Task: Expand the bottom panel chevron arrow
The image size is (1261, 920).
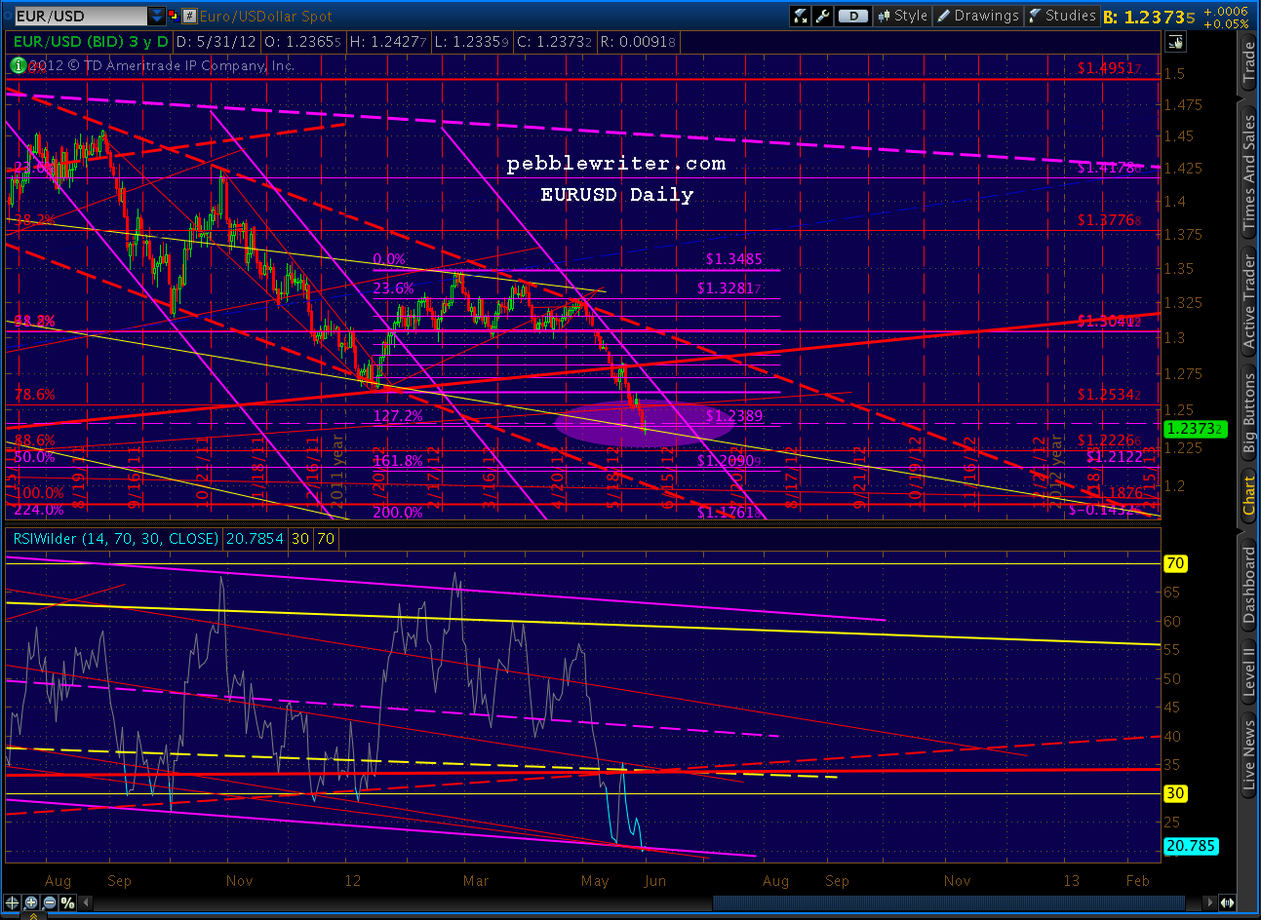Action: (x=35, y=914)
